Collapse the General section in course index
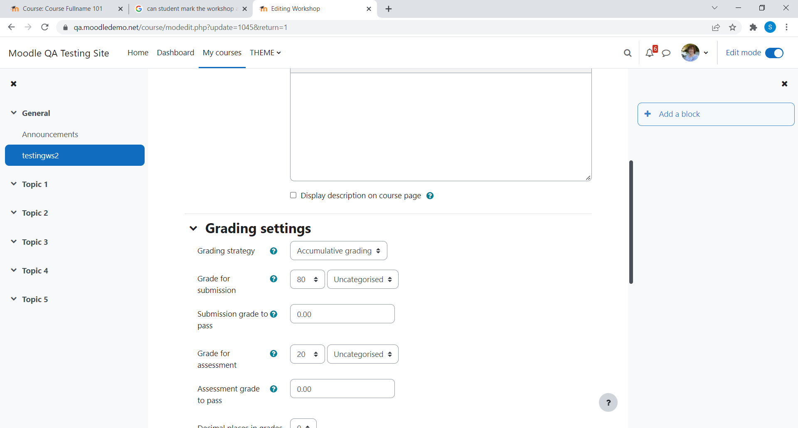The height and width of the screenshot is (428, 798). point(14,113)
